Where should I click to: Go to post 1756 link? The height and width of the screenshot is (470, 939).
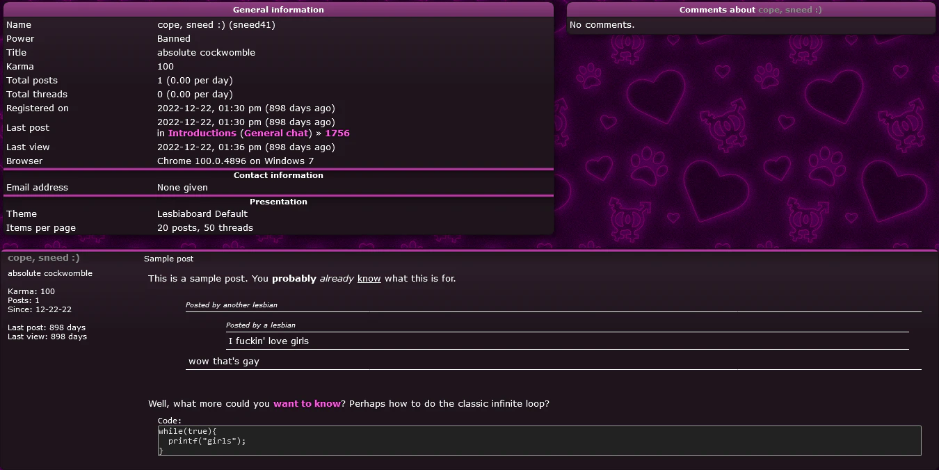pyautogui.click(x=337, y=133)
